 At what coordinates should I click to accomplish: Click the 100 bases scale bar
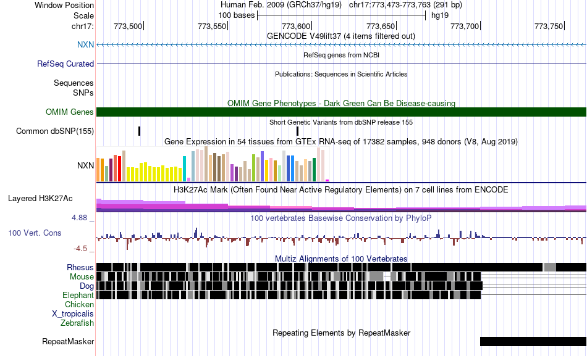click(342, 15)
